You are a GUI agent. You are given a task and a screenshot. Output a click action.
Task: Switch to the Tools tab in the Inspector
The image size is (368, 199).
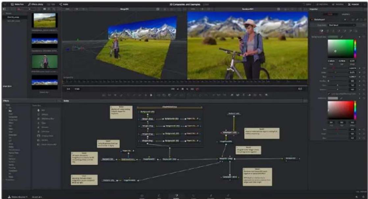[330, 14]
